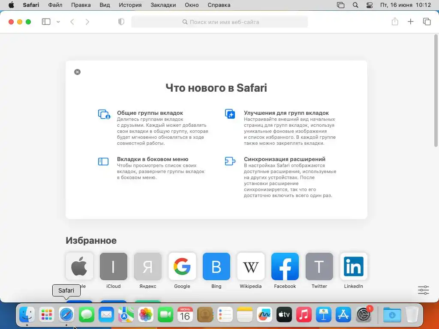Image resolution: width=439 pixels, height=329 pixels.
Task: Open the Twitter favorite
Action: click(319, 266)
